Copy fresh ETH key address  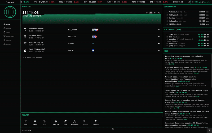pyautogui.click(x=43, y=52)
